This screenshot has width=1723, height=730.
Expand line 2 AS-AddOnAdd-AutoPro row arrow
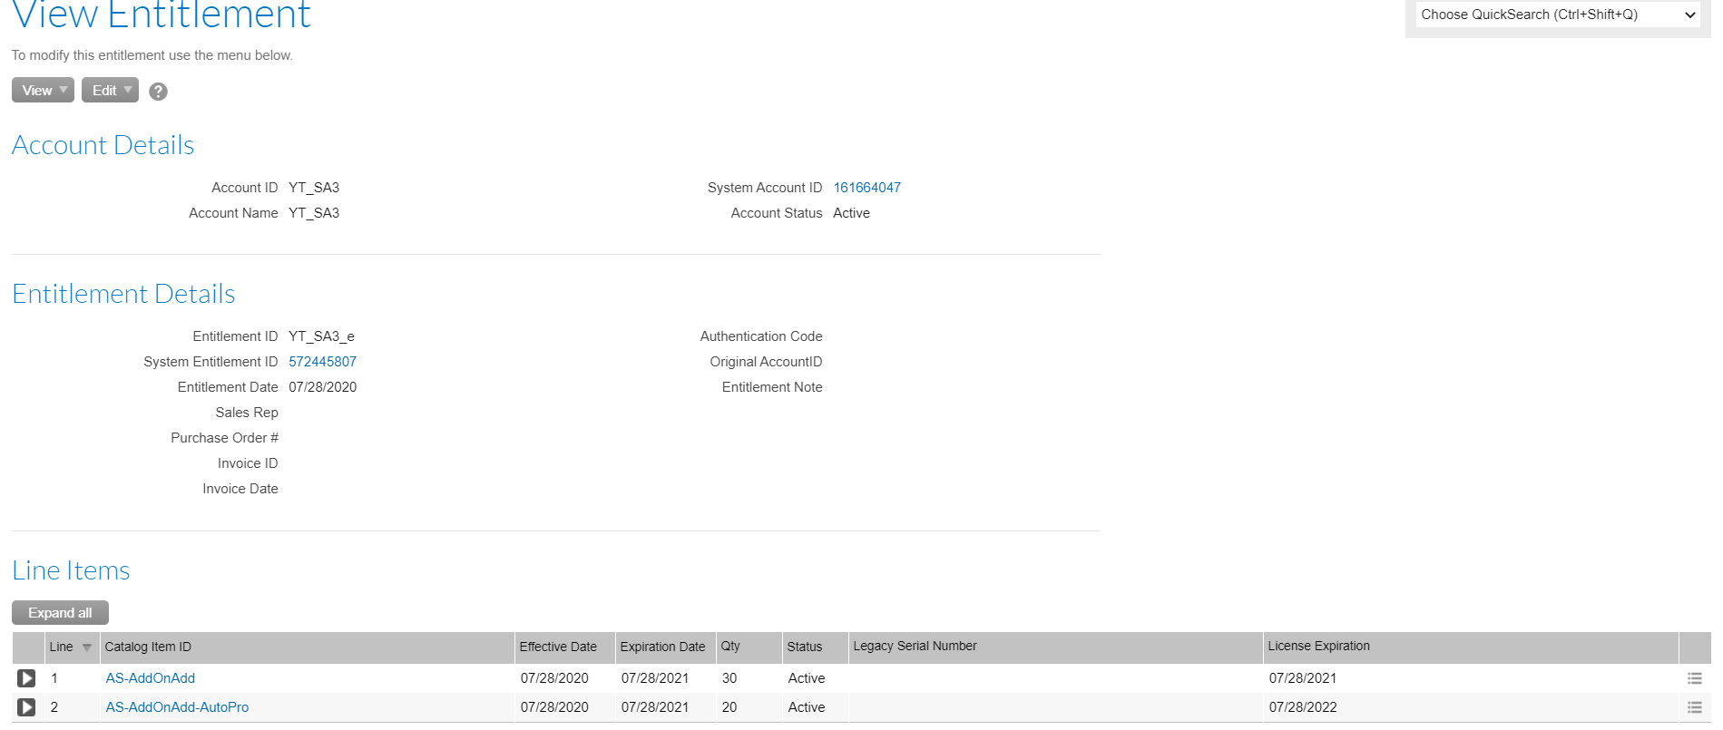click(26, 707)
